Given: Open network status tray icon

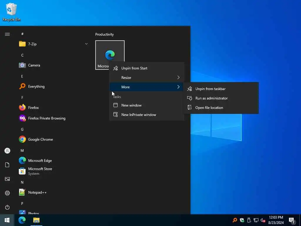Looking at the screenshot, I should (x=256, y=220).
